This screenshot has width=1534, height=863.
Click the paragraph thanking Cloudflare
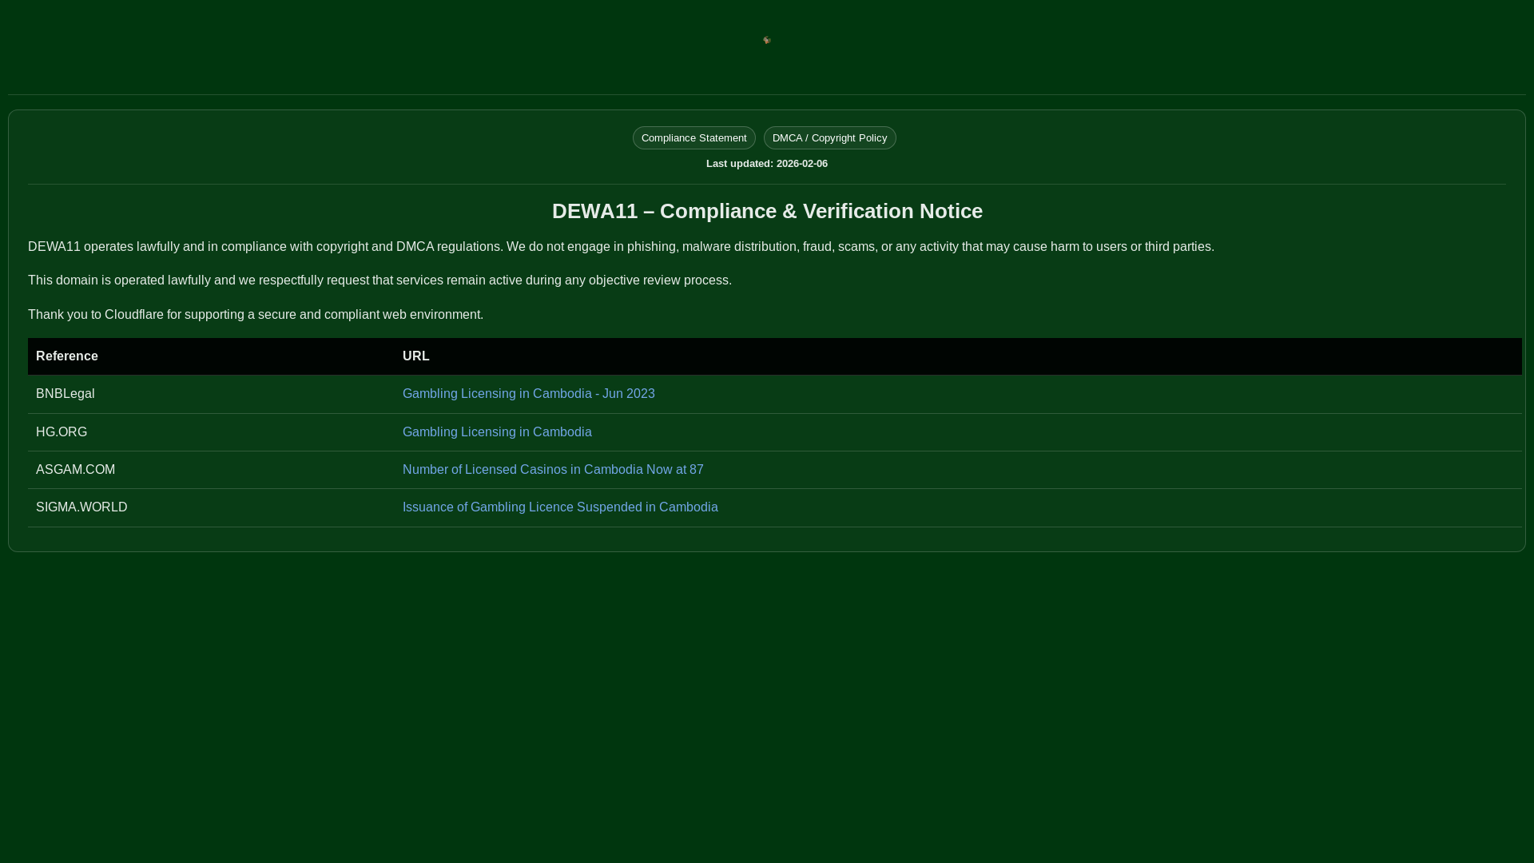pyautogui.click(x=256, y=315)
